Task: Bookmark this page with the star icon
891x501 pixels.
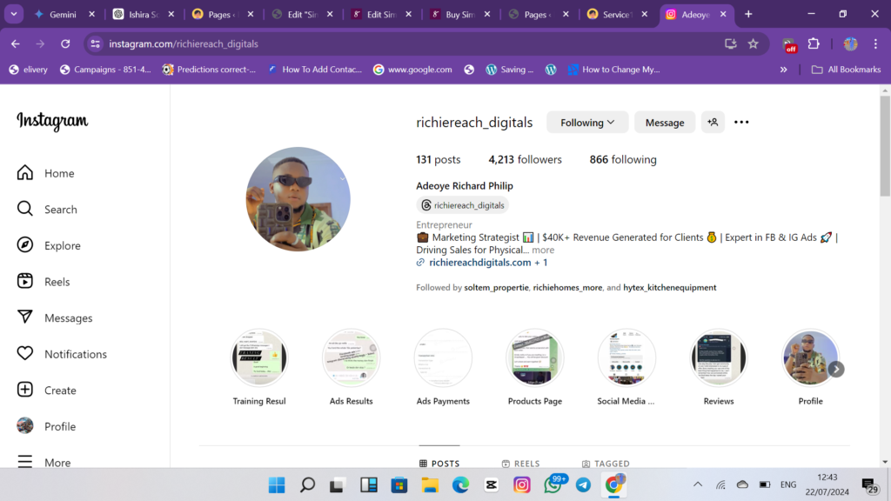Action: (754, 43)
